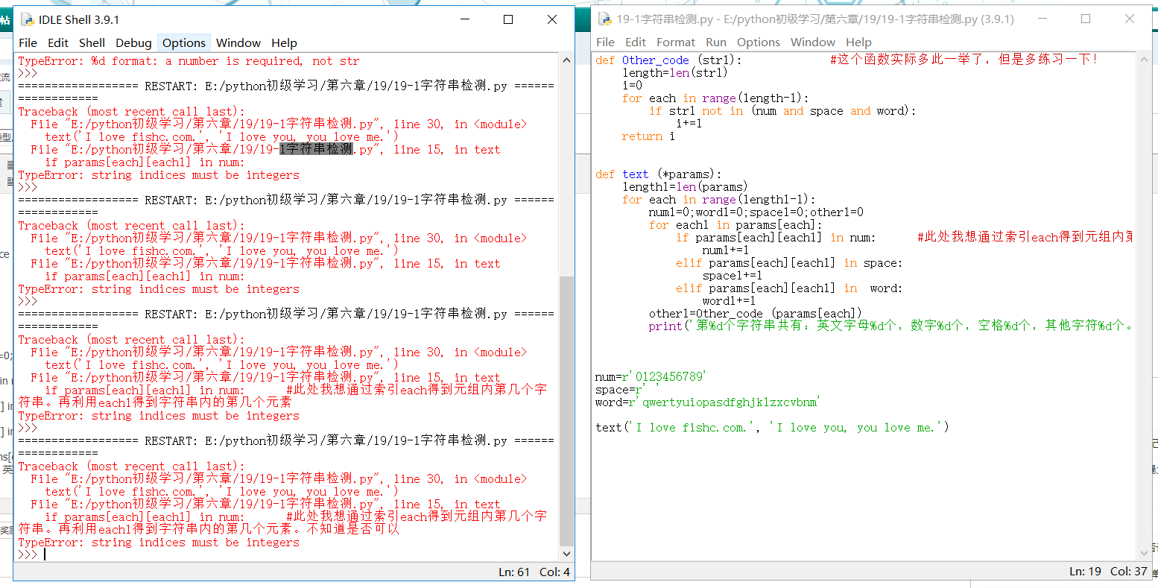
Task: Click '%d format: a number is required' error line
Action: [x=189, y=61]
